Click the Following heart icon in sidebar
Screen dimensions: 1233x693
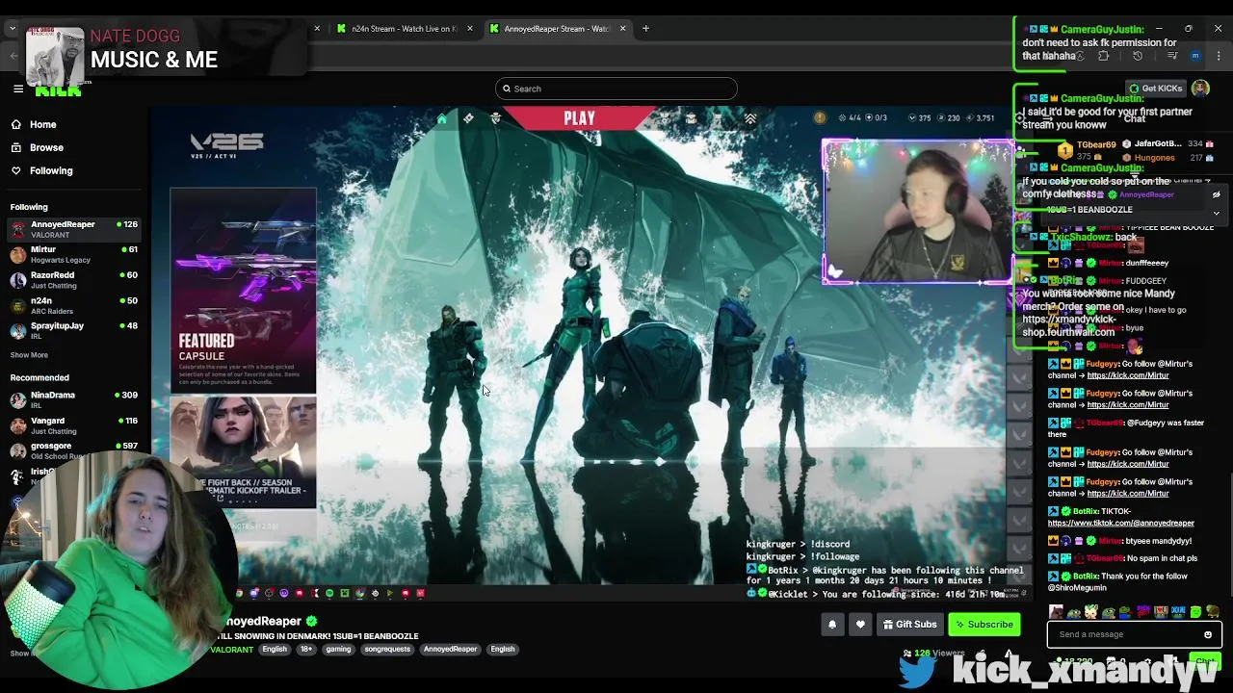pos(16,170)
